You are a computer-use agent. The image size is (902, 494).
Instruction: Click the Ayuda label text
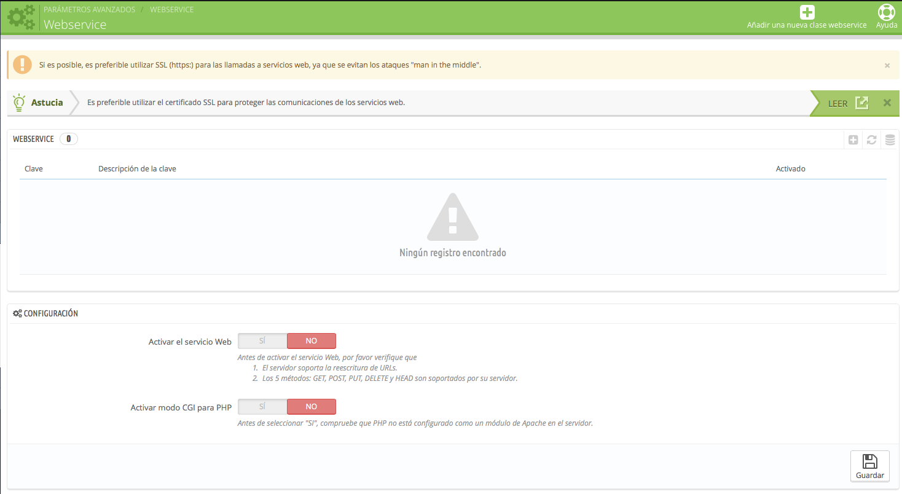pyautogui.click(x=887, y=25)
